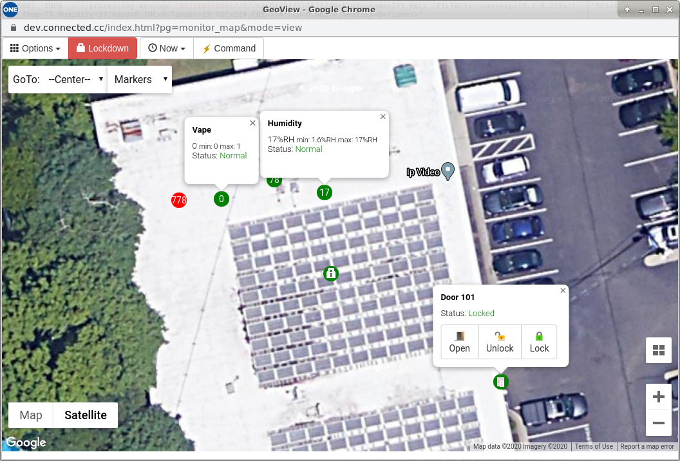Enable Lockdown mode
This screenshot has height=461, width=680.
coord(102,48)
